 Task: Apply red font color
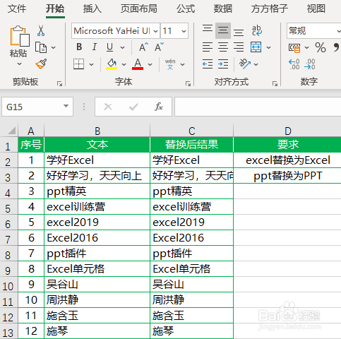[138, 64]
